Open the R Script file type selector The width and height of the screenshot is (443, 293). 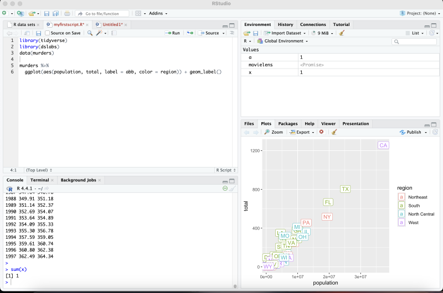pyautogui.click(x=226, y=170)
